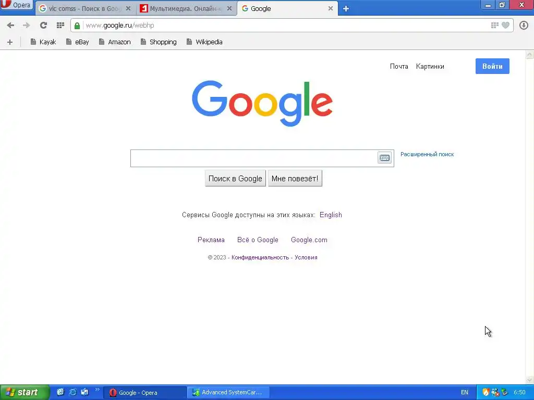Restore down the Opera window
534x400 pixels.
tap(502, 5)
